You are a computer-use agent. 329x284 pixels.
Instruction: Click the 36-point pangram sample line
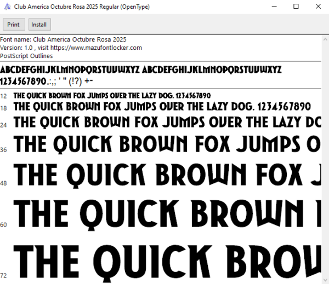click(x=167, y=144)
